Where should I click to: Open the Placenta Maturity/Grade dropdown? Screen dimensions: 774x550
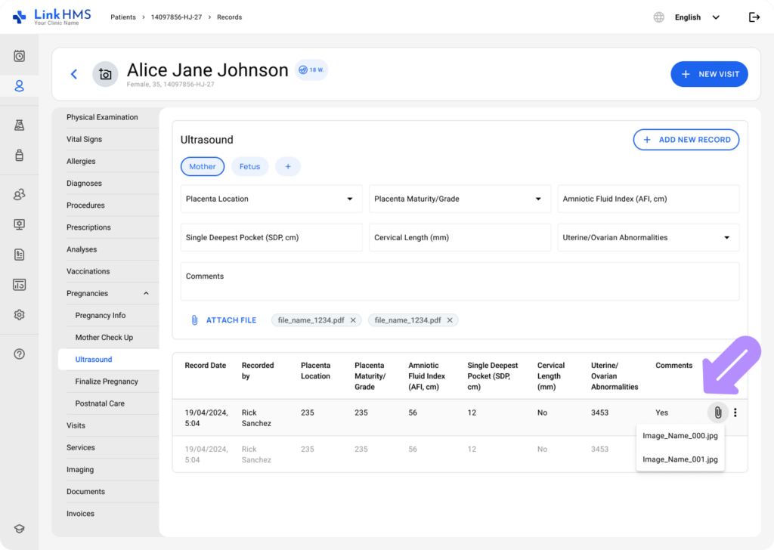coord(460,199)
